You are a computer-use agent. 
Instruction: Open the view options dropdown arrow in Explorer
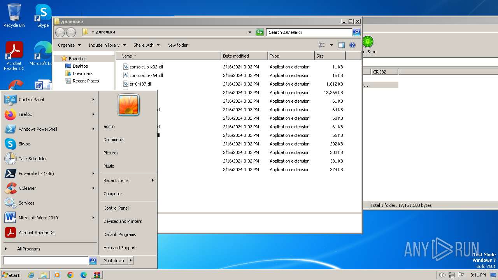(x=331, y=45)
